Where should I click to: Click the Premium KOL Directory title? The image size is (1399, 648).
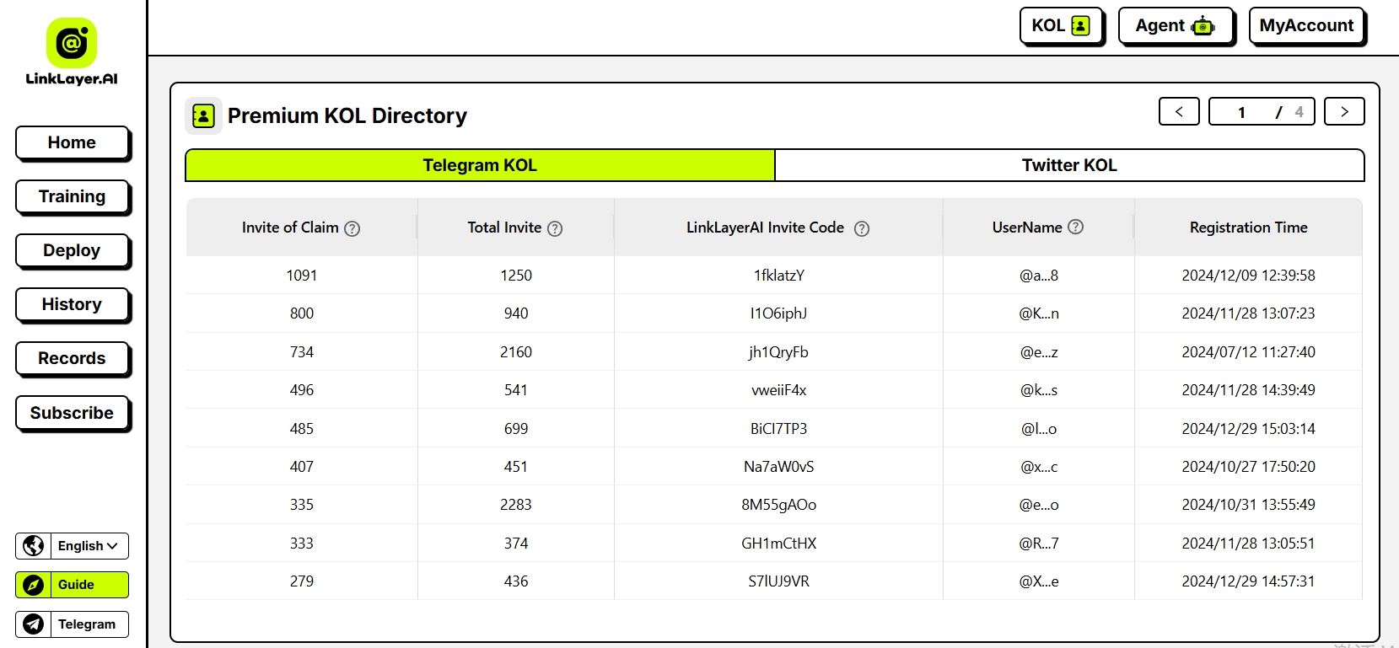[x=347, y=115]
